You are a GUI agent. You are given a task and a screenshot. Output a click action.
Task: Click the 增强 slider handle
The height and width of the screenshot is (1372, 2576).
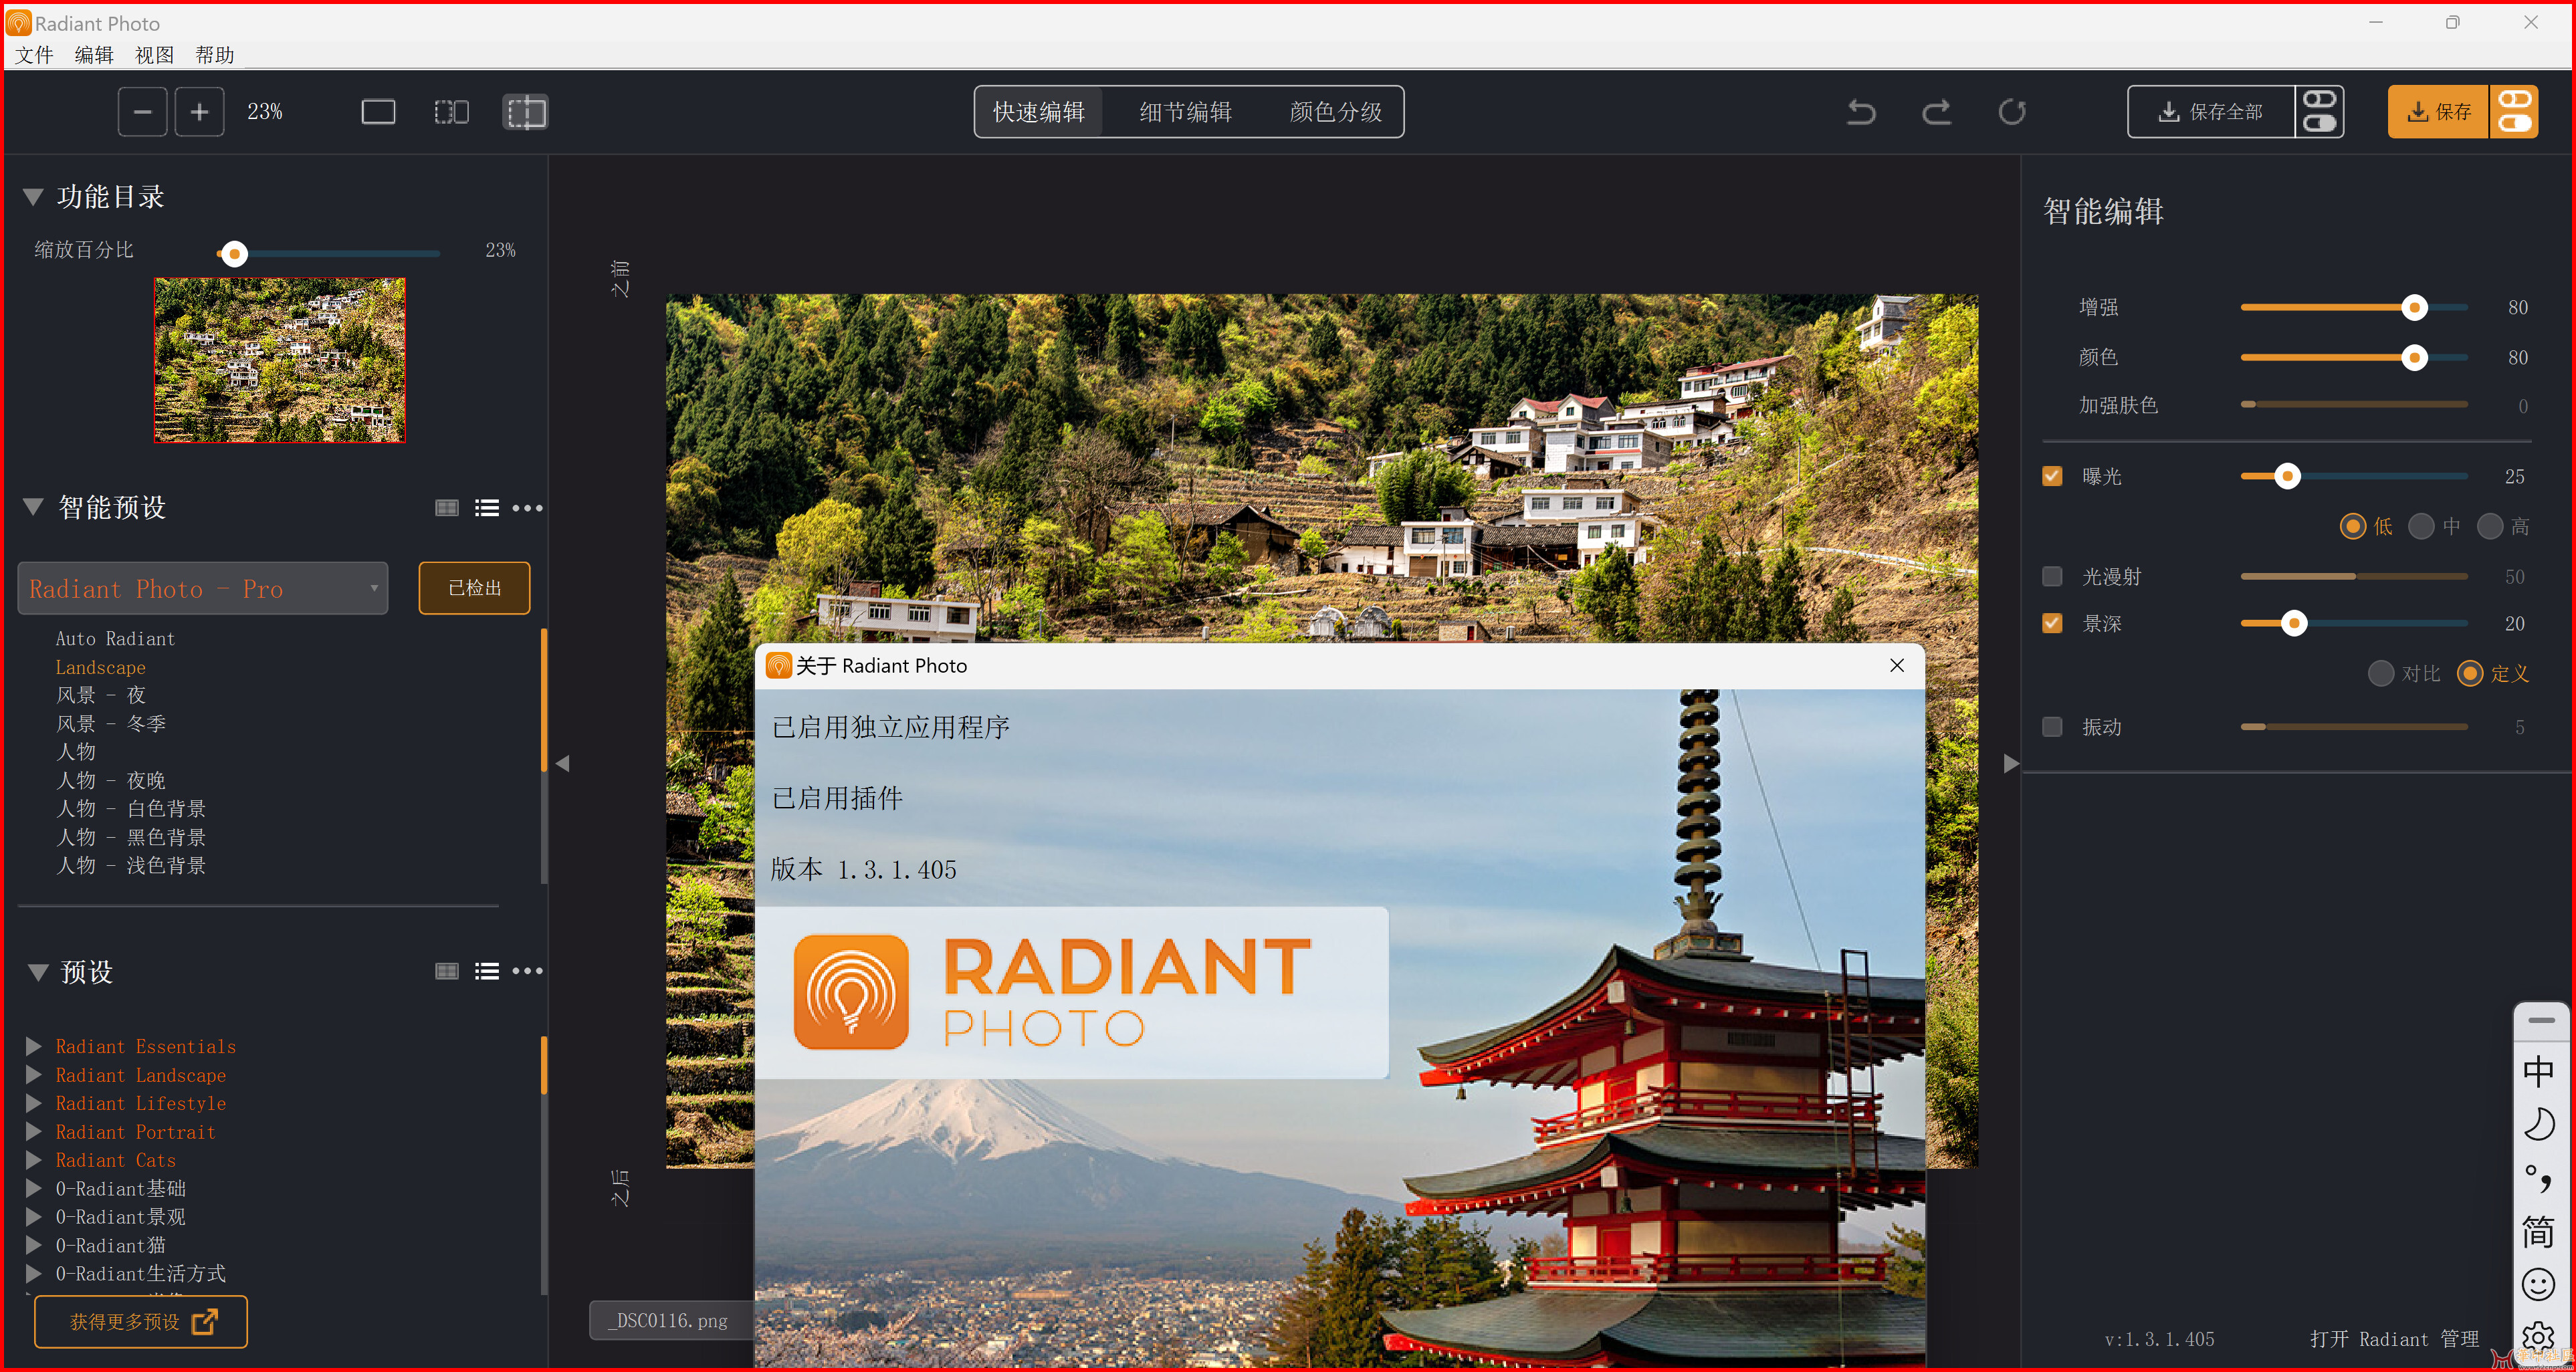[x=2414, y=307]
